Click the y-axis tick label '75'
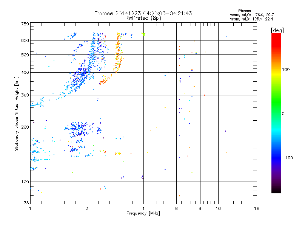Image resolution: width=302 pixels, height=227 pixels. coord(26,203)
